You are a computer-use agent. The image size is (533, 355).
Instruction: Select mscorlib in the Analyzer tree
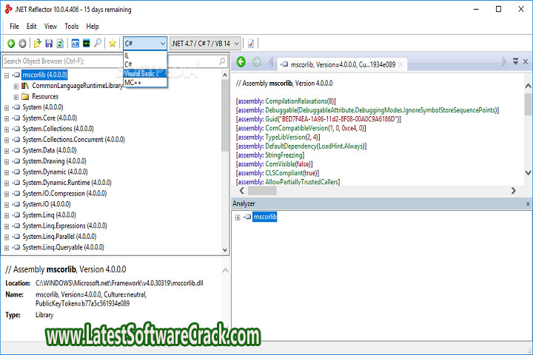(x=265, y=217)
